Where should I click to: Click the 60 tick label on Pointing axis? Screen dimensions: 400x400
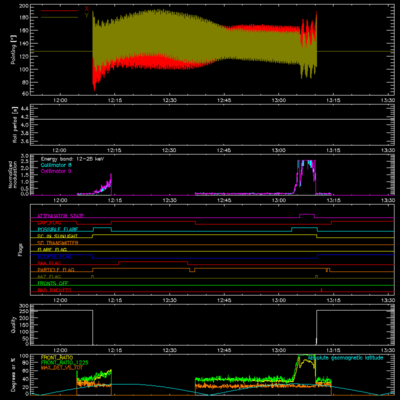coord(25,93)
